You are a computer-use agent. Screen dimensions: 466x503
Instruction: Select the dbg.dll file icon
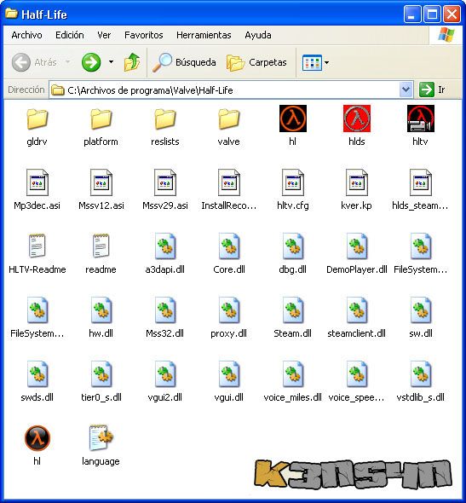(293, 246)
